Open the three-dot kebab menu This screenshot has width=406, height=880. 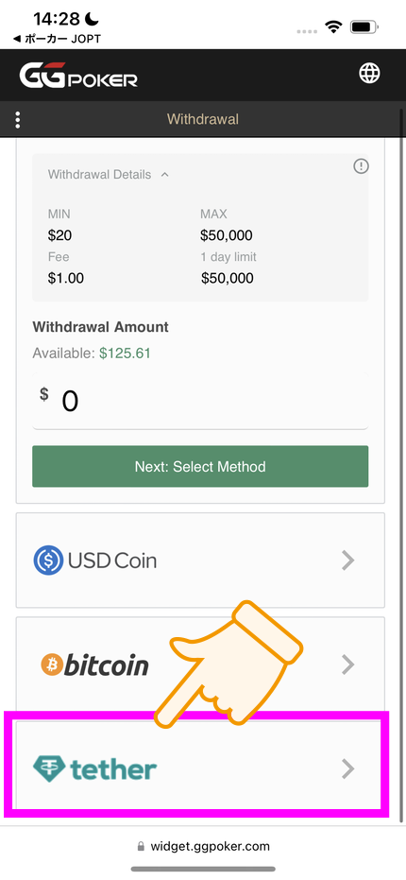pos(18,119)
